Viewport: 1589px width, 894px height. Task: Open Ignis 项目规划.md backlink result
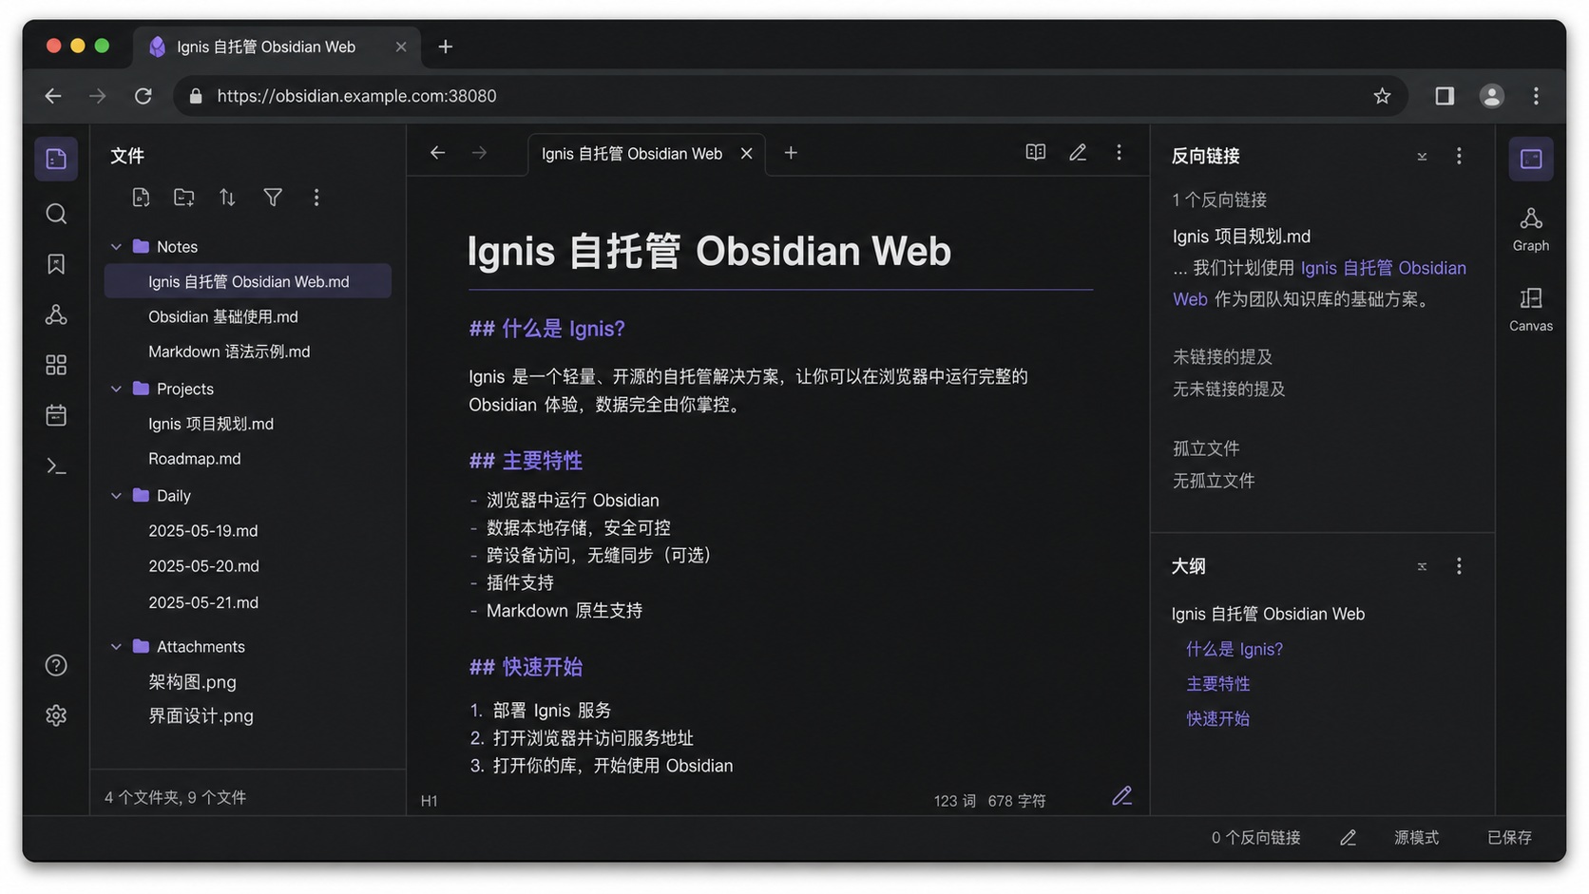[1241, 237]
